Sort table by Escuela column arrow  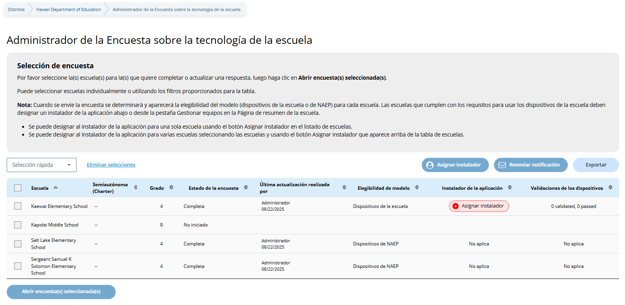[56, 187]
